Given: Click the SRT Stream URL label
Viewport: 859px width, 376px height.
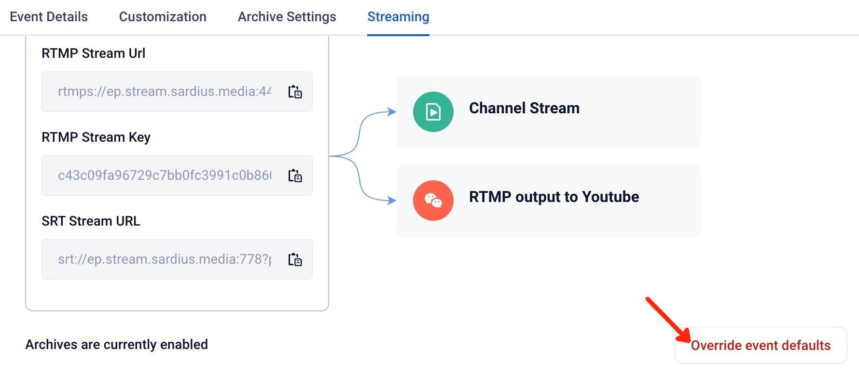Looking at the screenshot, I should pos(91,221).
